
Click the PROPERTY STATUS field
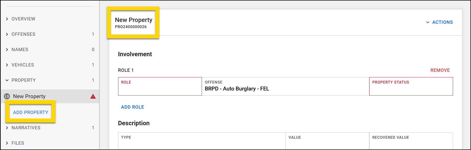tap(411, 86)
